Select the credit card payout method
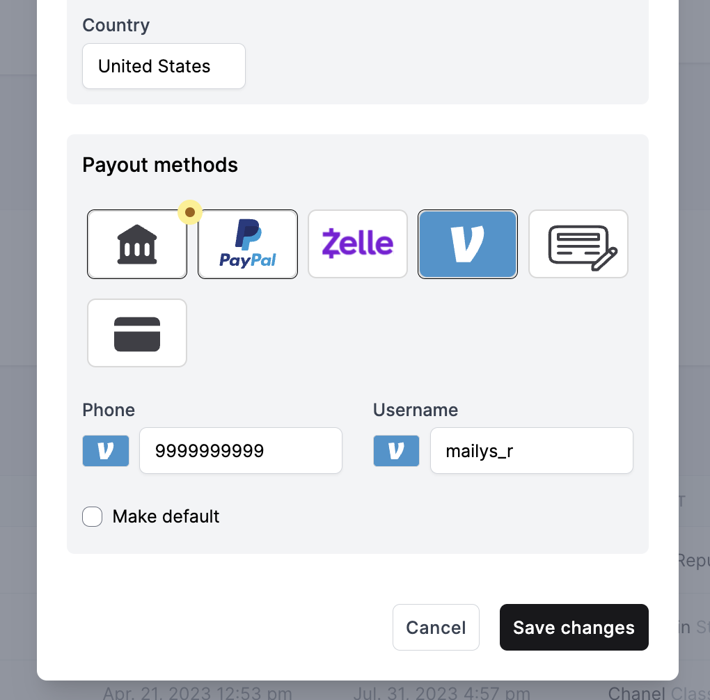 (x=136, y=333)
